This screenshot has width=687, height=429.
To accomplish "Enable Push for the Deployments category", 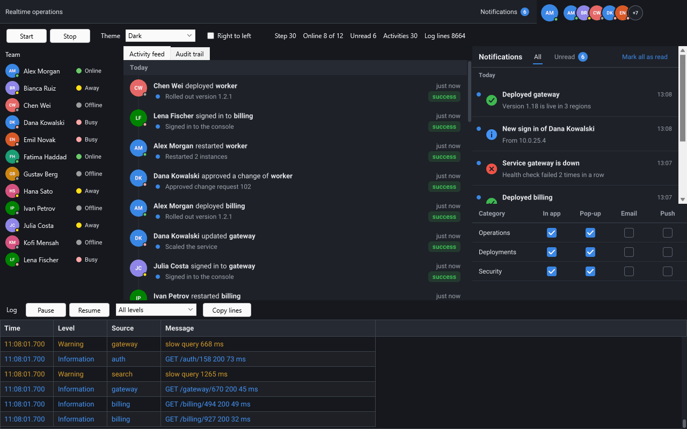I will [668, 252].
